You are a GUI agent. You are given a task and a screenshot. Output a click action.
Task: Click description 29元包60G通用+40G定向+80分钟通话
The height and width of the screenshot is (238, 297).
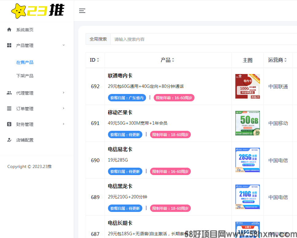click(x=146, y=86)
